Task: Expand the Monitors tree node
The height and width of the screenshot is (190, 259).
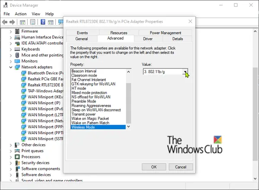Action: [x=11, y=61]
